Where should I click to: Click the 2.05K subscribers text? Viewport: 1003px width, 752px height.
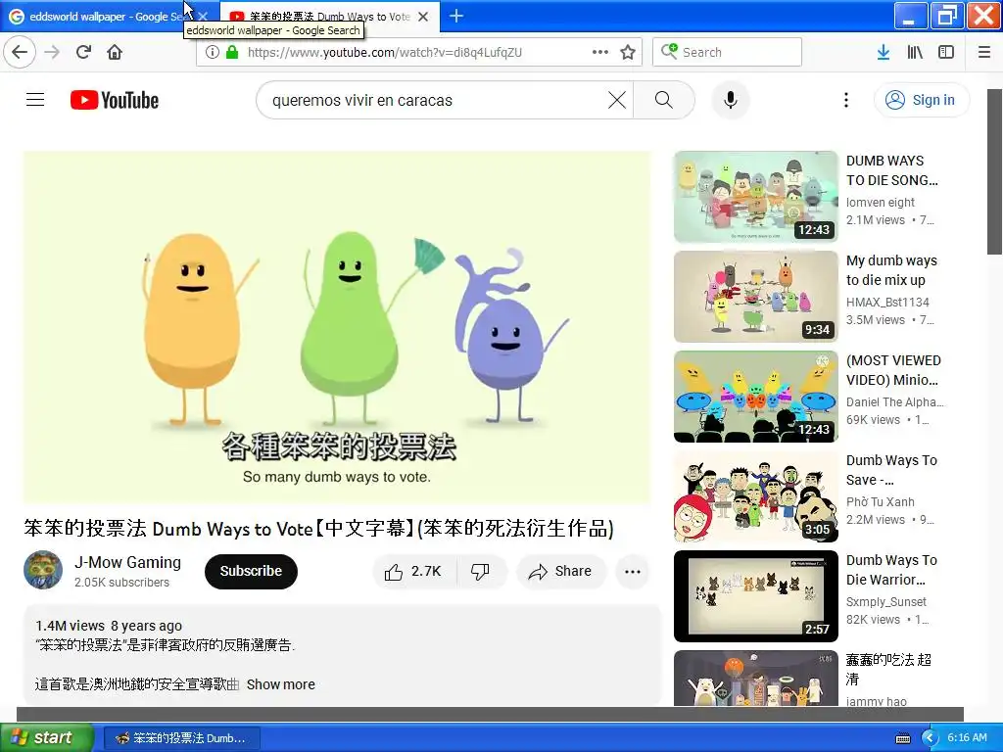tap(121, 583)
